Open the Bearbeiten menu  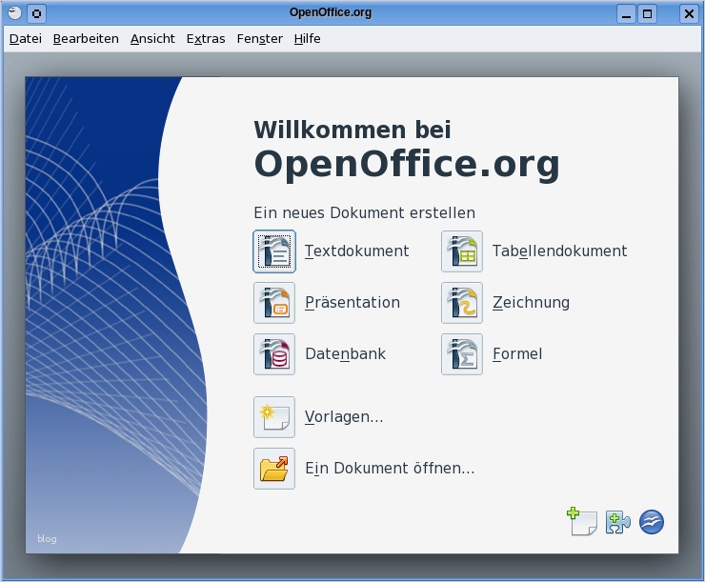86,39
